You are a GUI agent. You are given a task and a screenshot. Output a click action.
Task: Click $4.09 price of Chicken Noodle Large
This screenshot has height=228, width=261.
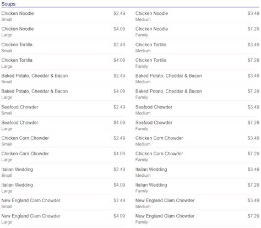119,29
